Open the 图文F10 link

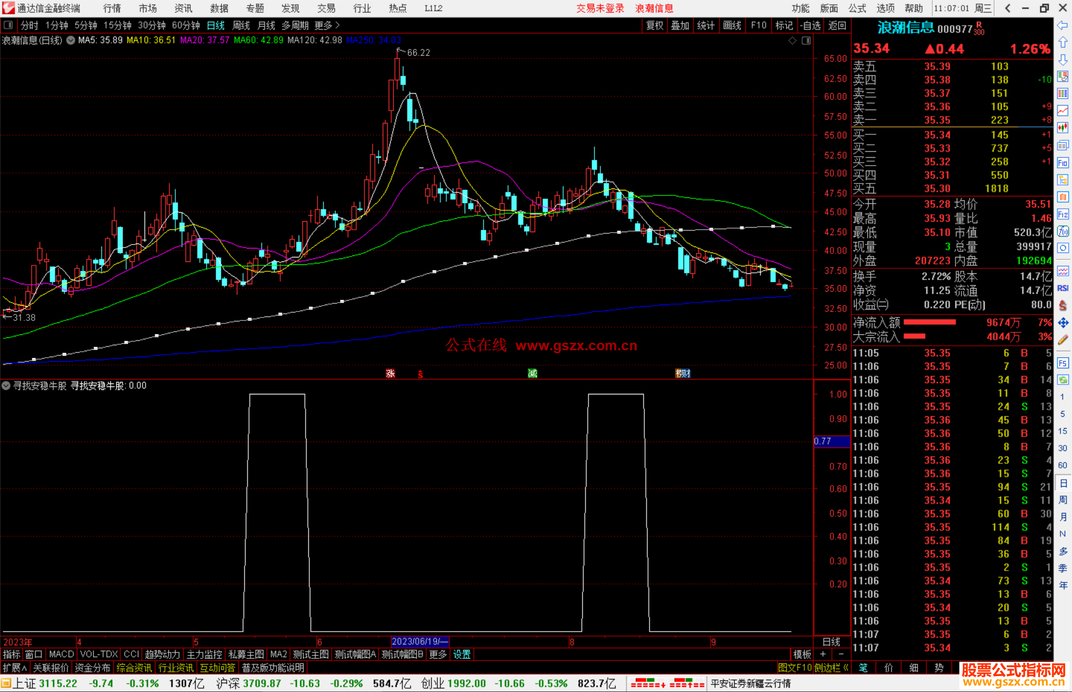pyautogui.click(x=795, y=668)
